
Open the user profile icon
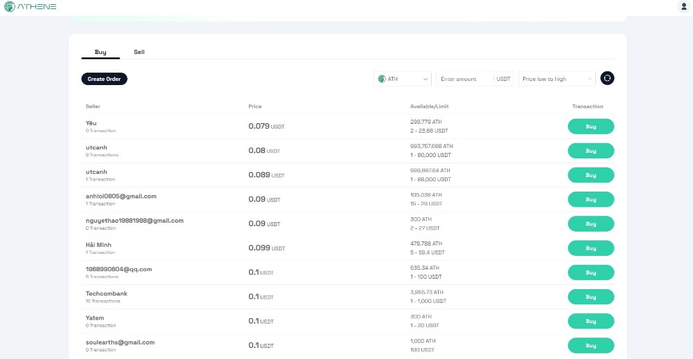[x=684, y=7]
